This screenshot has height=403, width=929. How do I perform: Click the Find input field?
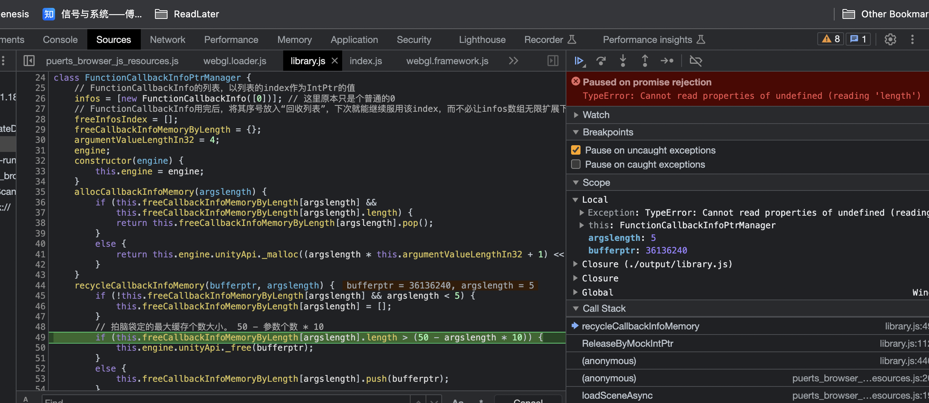197,401
